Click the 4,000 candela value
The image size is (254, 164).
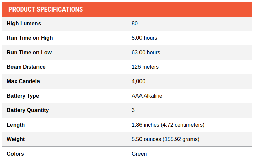(138, 81)
